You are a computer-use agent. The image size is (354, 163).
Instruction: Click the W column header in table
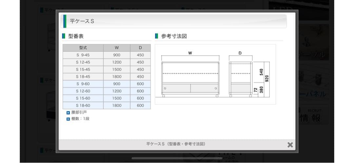tap(117, 48)
